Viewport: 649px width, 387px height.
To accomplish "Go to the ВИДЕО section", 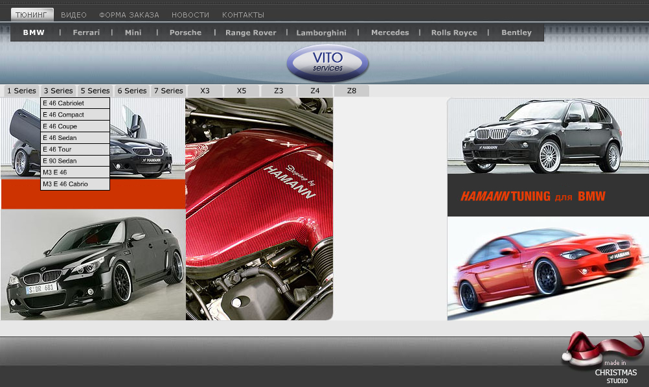I will click(73, 15).
